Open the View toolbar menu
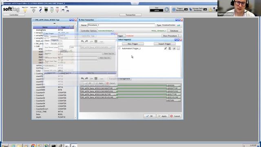Screen dimensions: 261x147 tap(52, 10)
